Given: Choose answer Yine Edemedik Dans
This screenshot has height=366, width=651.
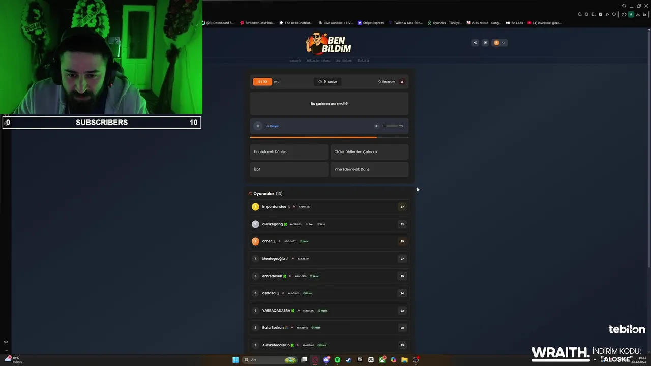Looking at the screenshot, I should pyautogui.click(x=369, y=169).
